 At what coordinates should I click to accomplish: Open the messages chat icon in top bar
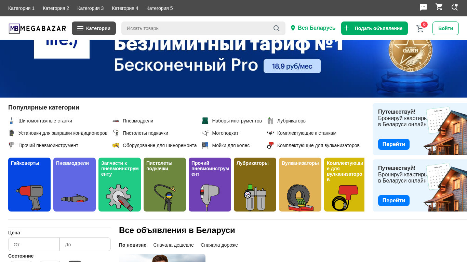[423, 8]
